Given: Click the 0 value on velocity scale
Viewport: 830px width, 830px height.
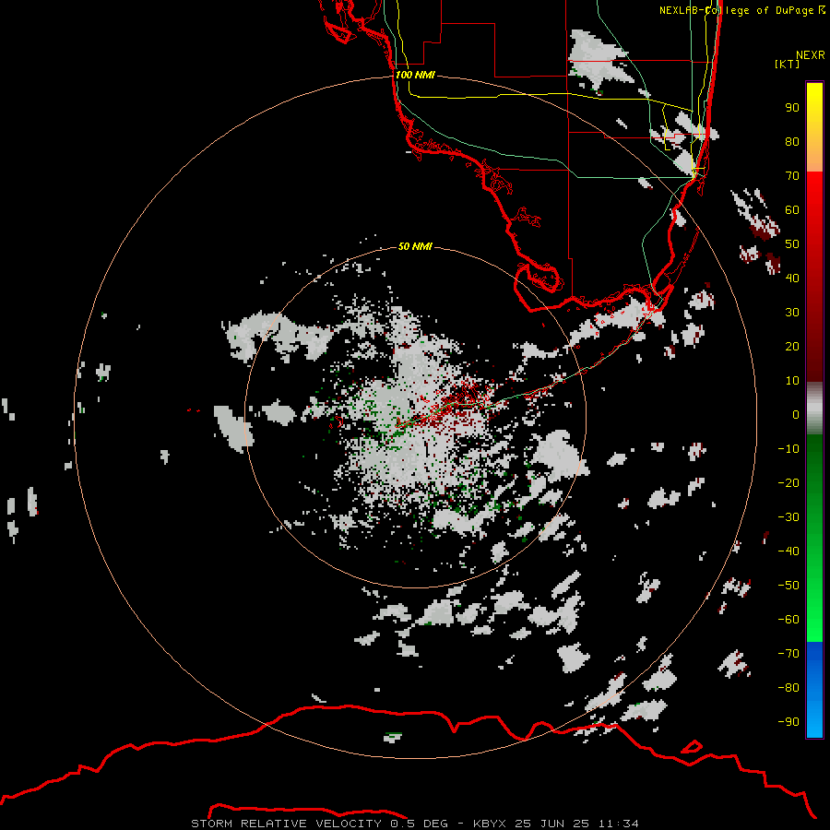Looking at the screenshot, I should pos(796,414).
